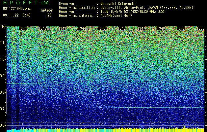Click the filename 0911221940.png
This screenshot has width=207, height=132.
[17, 9]
